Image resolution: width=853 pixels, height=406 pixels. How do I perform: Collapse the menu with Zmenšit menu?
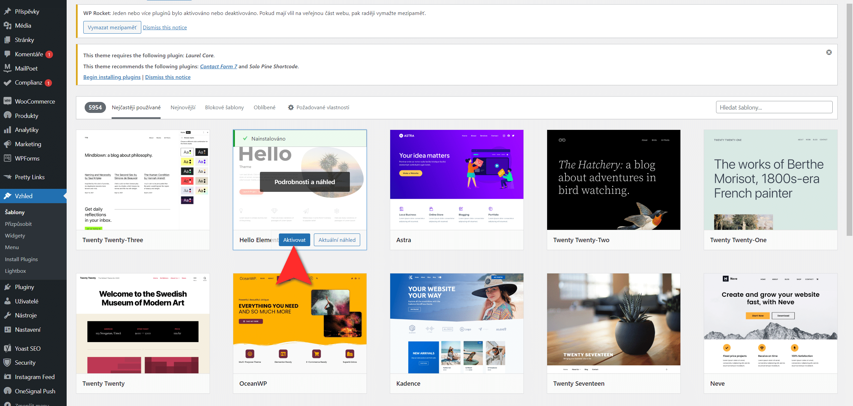(x=32, y=404)
